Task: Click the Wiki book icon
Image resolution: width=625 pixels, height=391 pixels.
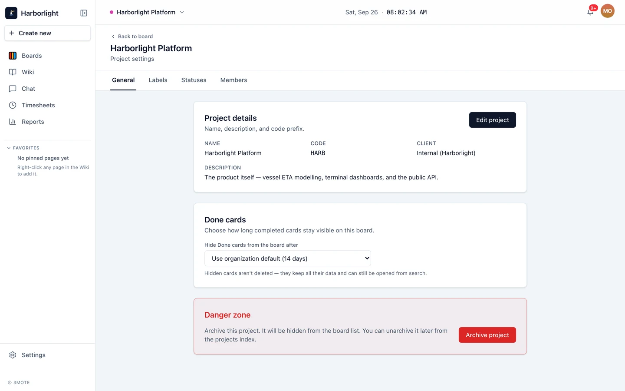Action: pos(13,72)
